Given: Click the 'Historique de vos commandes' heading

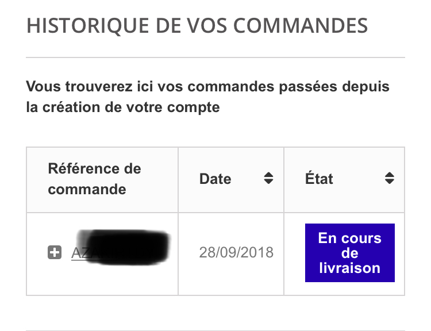Looking at the screenshot, I should coord(197,26).
